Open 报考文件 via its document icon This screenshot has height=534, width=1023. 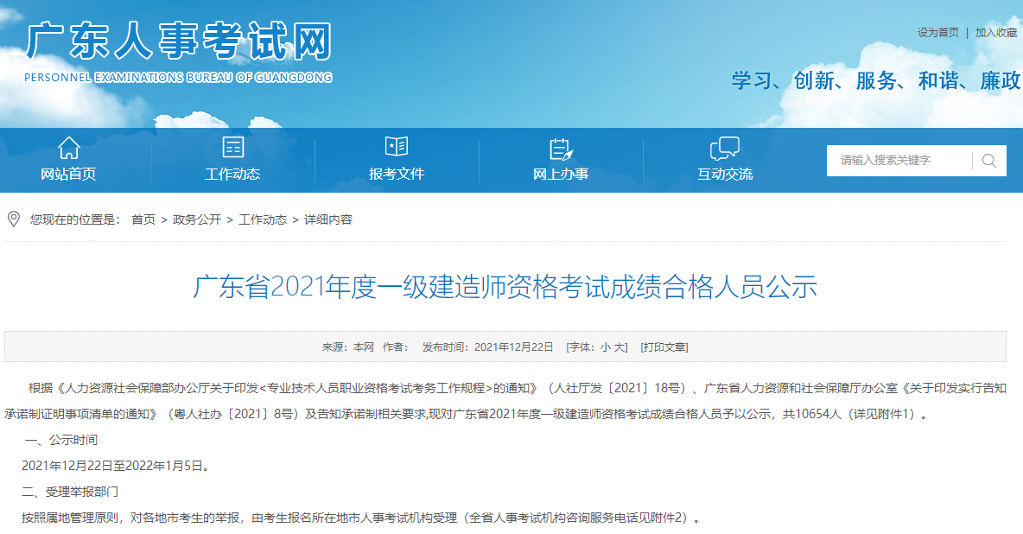tap(396, 148)
